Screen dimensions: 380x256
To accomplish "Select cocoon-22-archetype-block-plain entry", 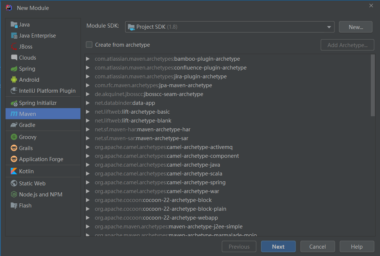I will point(161,209).
